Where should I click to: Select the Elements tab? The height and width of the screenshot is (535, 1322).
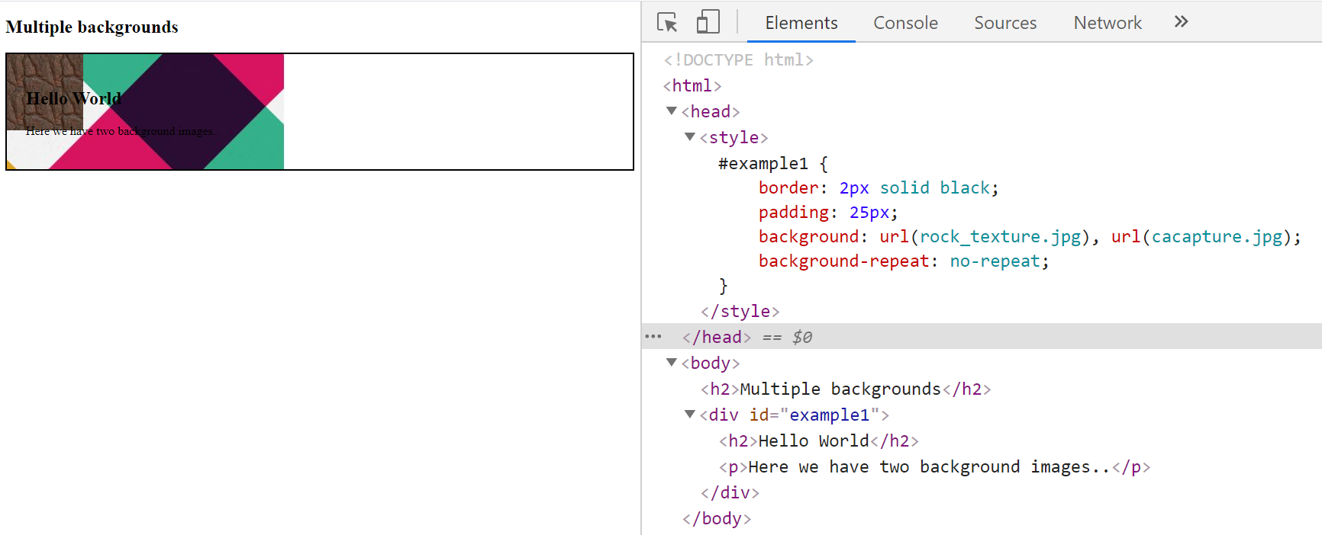(801, 23)
